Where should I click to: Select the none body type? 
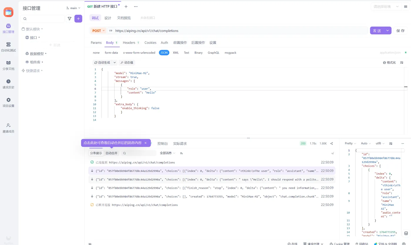click(96, 53)
